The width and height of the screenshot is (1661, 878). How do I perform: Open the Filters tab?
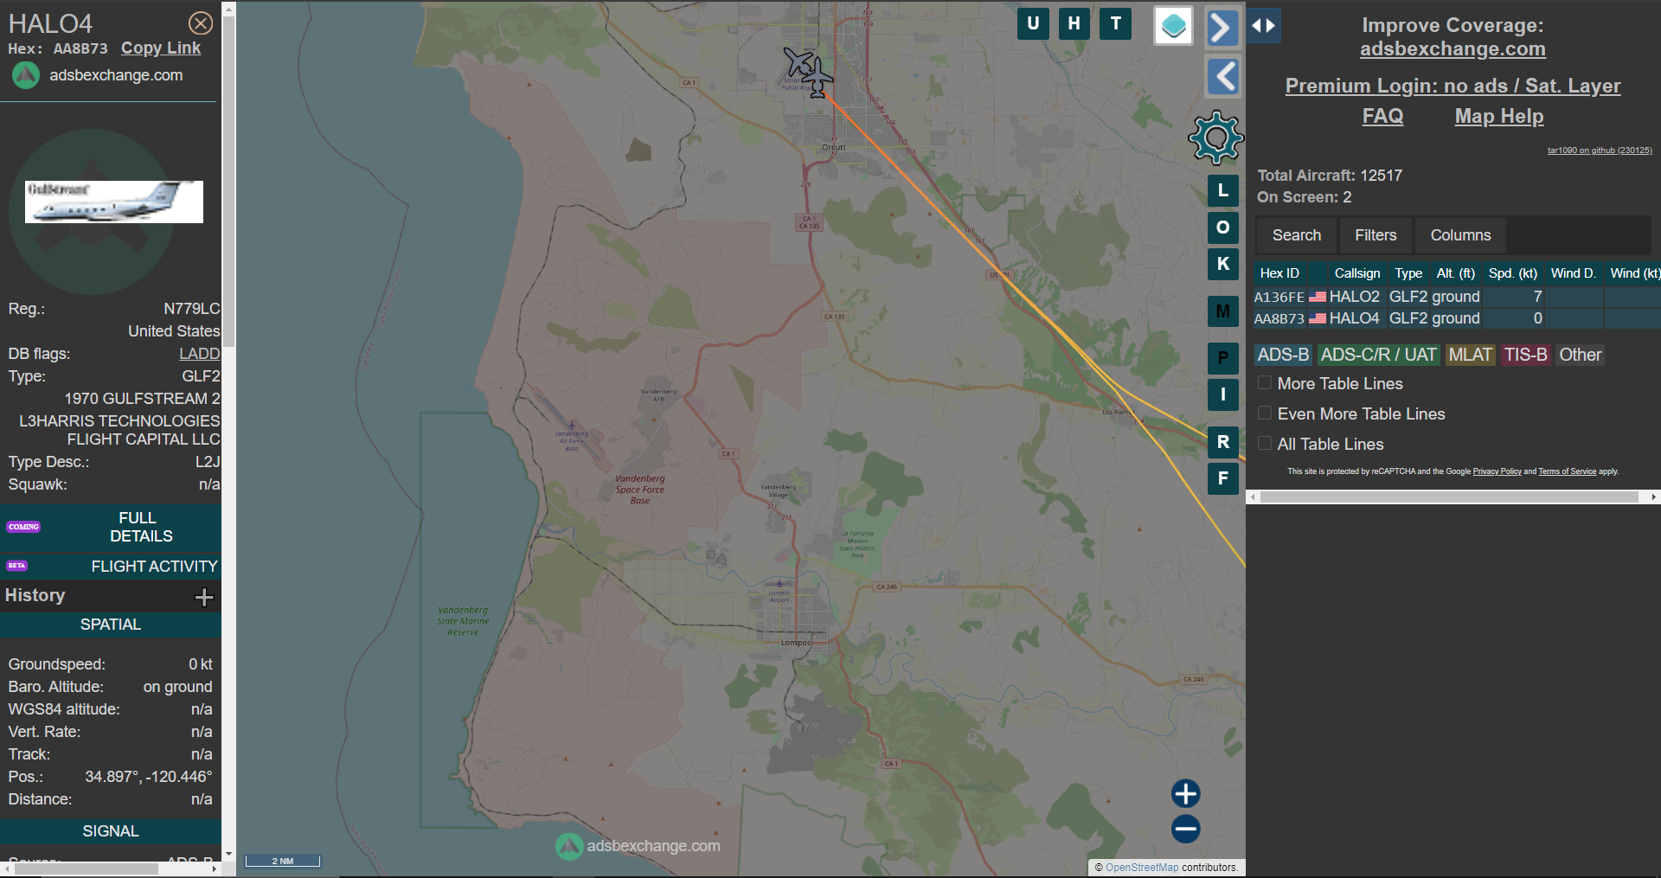pos(1376,235)
